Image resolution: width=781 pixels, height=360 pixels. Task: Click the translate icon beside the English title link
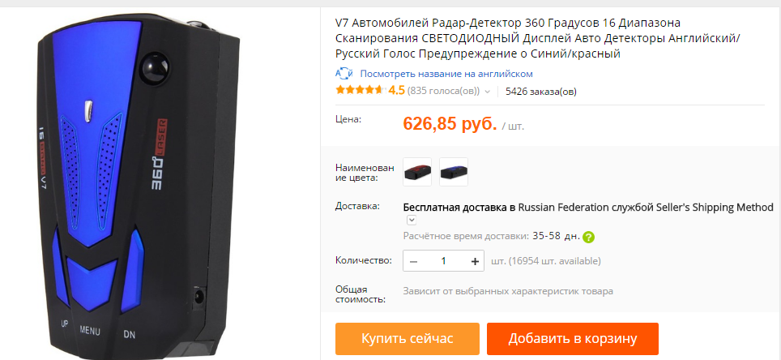(344, 74)
